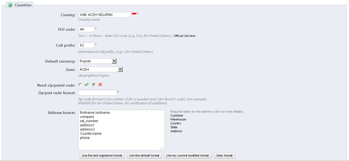Click 'address2' line in address format

[x=87, y=129]
